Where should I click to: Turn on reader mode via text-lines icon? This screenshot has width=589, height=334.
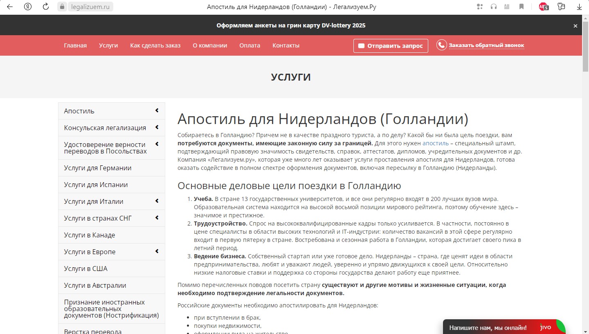(x=507, y=7)
